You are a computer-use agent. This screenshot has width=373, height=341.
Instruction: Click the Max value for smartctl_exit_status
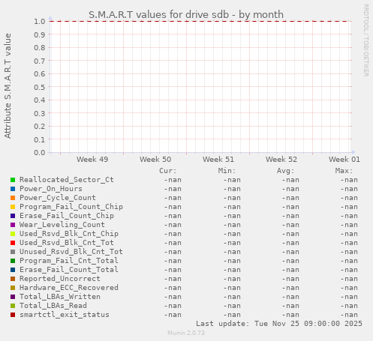point(349,315)
